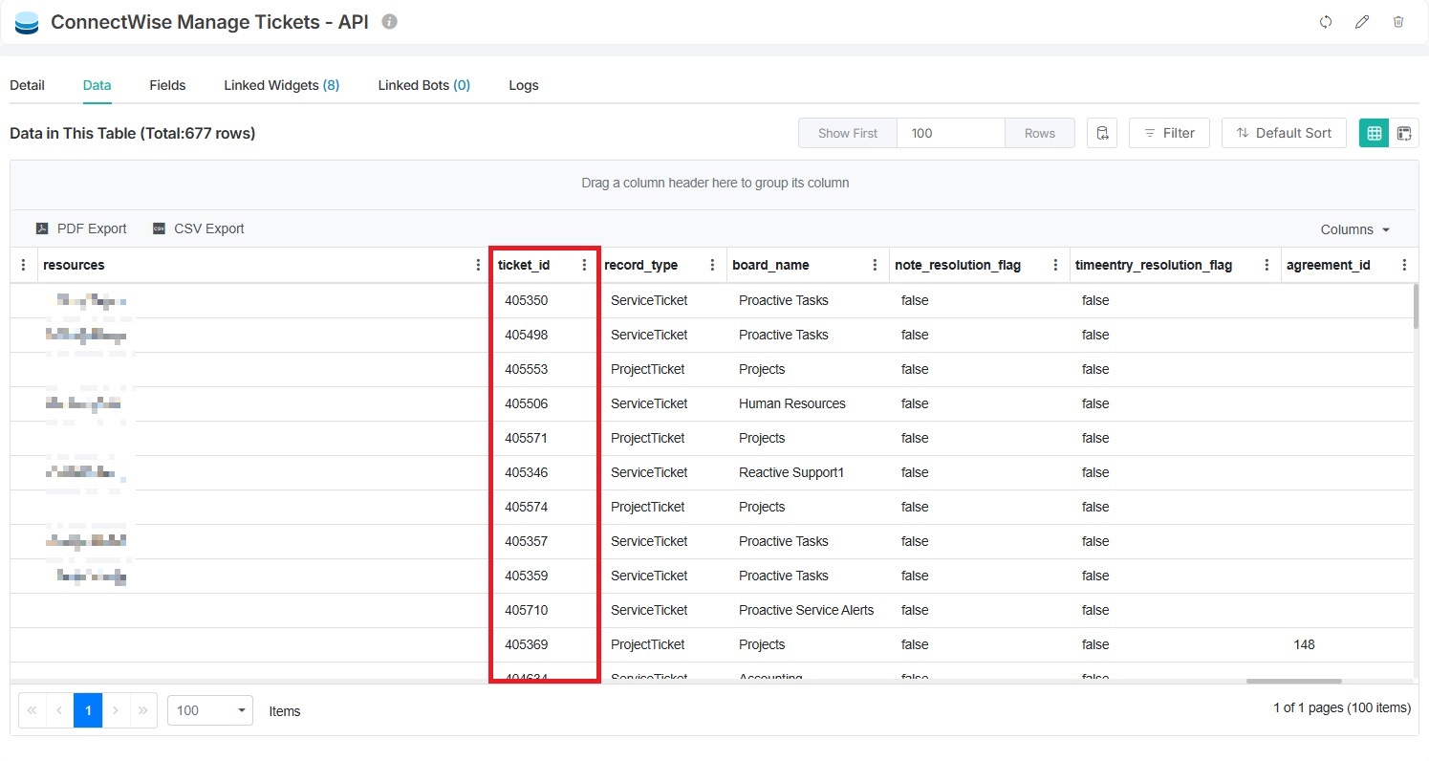Click the info icon beside the title

389,21
